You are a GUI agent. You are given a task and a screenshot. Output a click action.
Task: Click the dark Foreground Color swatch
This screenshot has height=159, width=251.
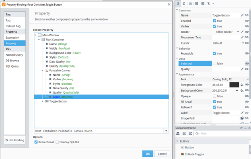(x=234, y=85)
